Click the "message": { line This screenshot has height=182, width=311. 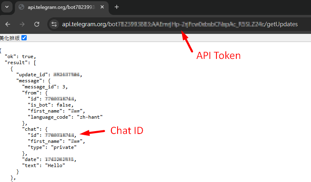(x=34, y=81)
